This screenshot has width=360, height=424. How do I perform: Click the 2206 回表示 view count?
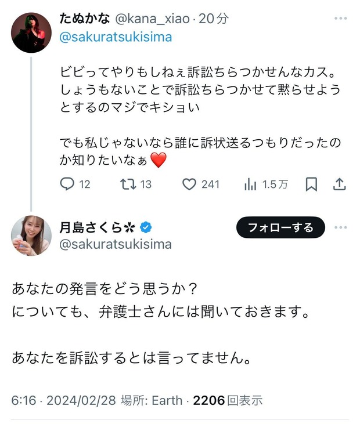tap(228, 400)
